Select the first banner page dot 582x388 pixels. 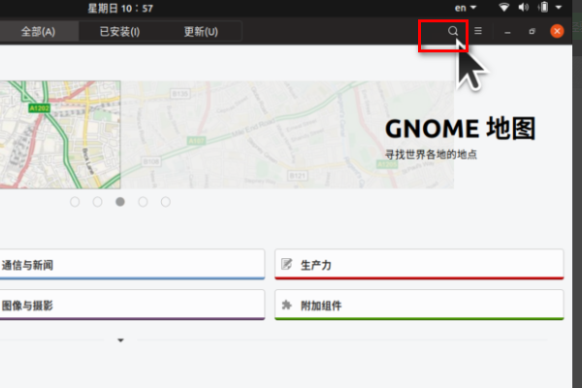pyautogui.click(x=75, y=202)
